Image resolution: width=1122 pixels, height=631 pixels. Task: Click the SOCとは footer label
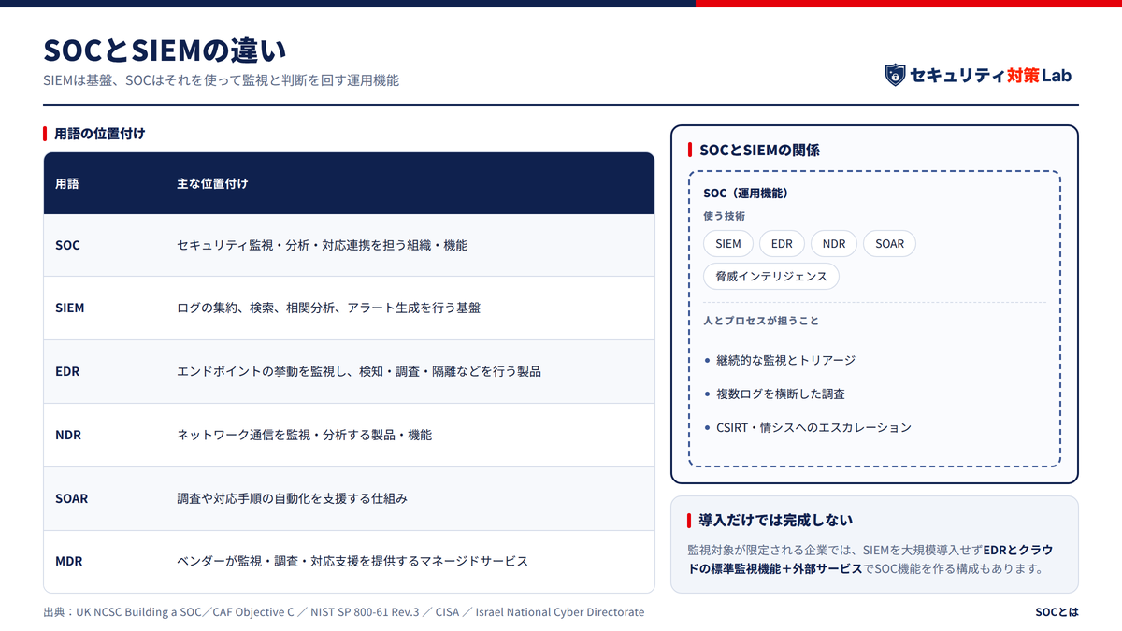pos(1057,612)
